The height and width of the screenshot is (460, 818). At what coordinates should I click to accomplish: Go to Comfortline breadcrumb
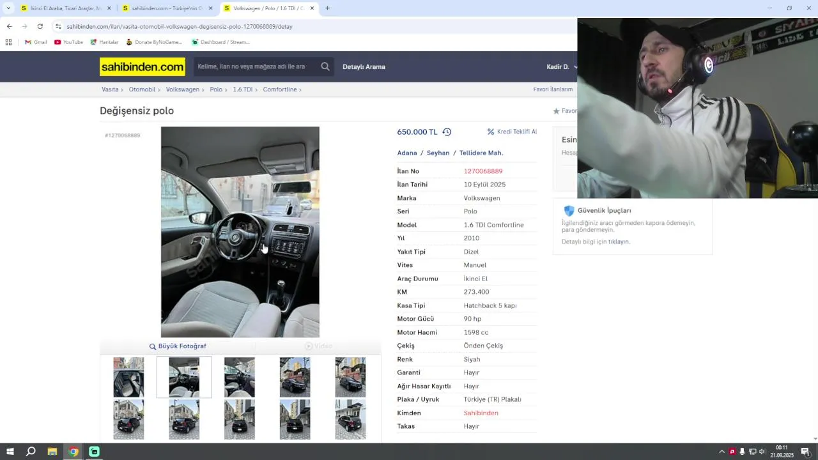click(280, 89)
